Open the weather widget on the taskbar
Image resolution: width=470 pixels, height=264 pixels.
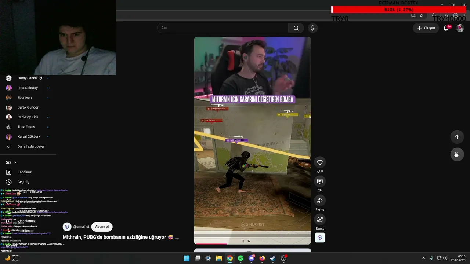pos(11,258)
